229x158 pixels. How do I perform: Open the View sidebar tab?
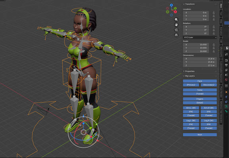[221, 21]
